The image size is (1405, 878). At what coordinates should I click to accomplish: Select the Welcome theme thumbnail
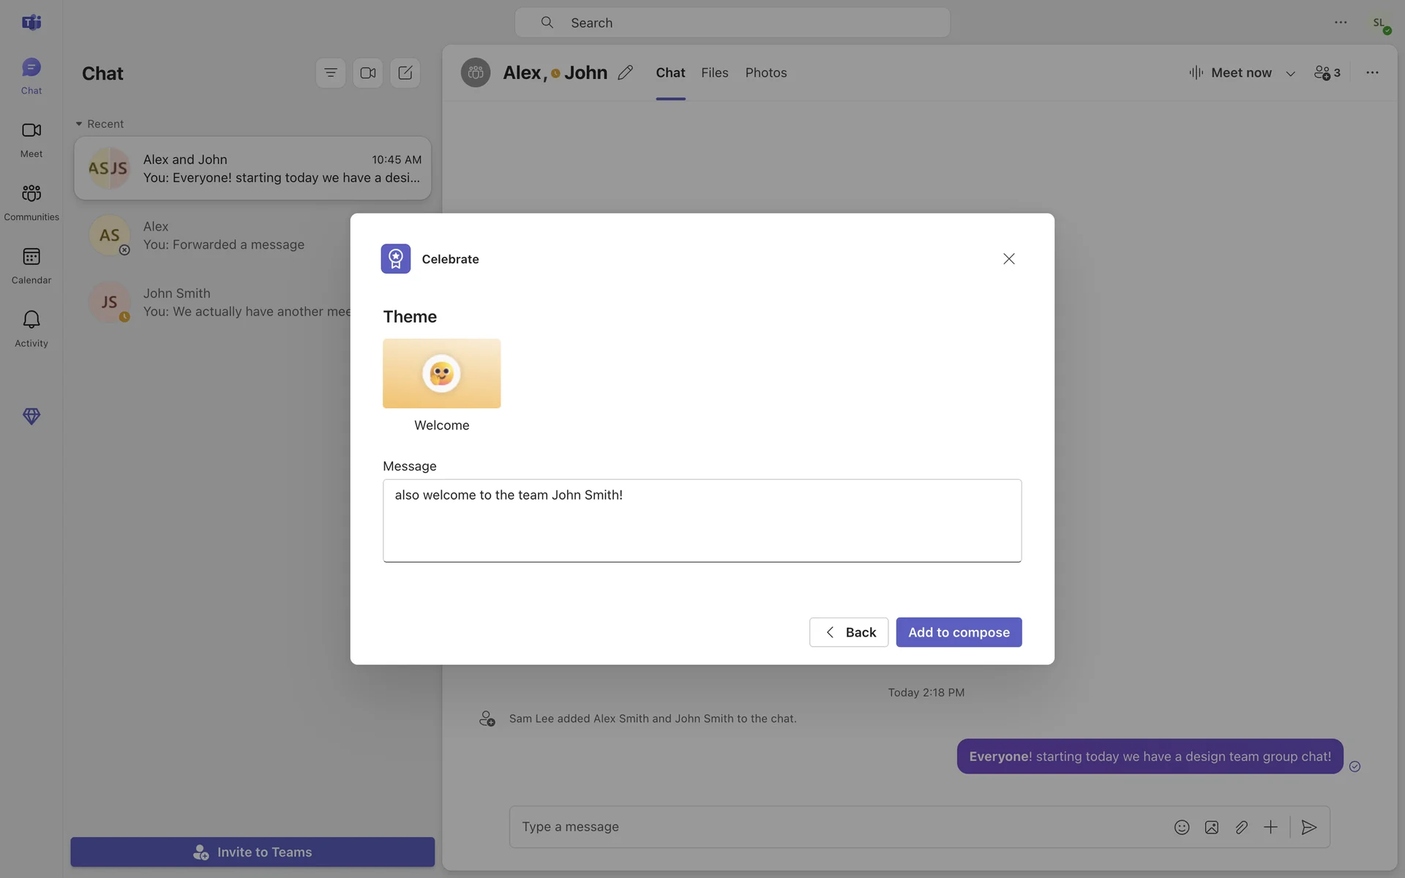point(441,373)
